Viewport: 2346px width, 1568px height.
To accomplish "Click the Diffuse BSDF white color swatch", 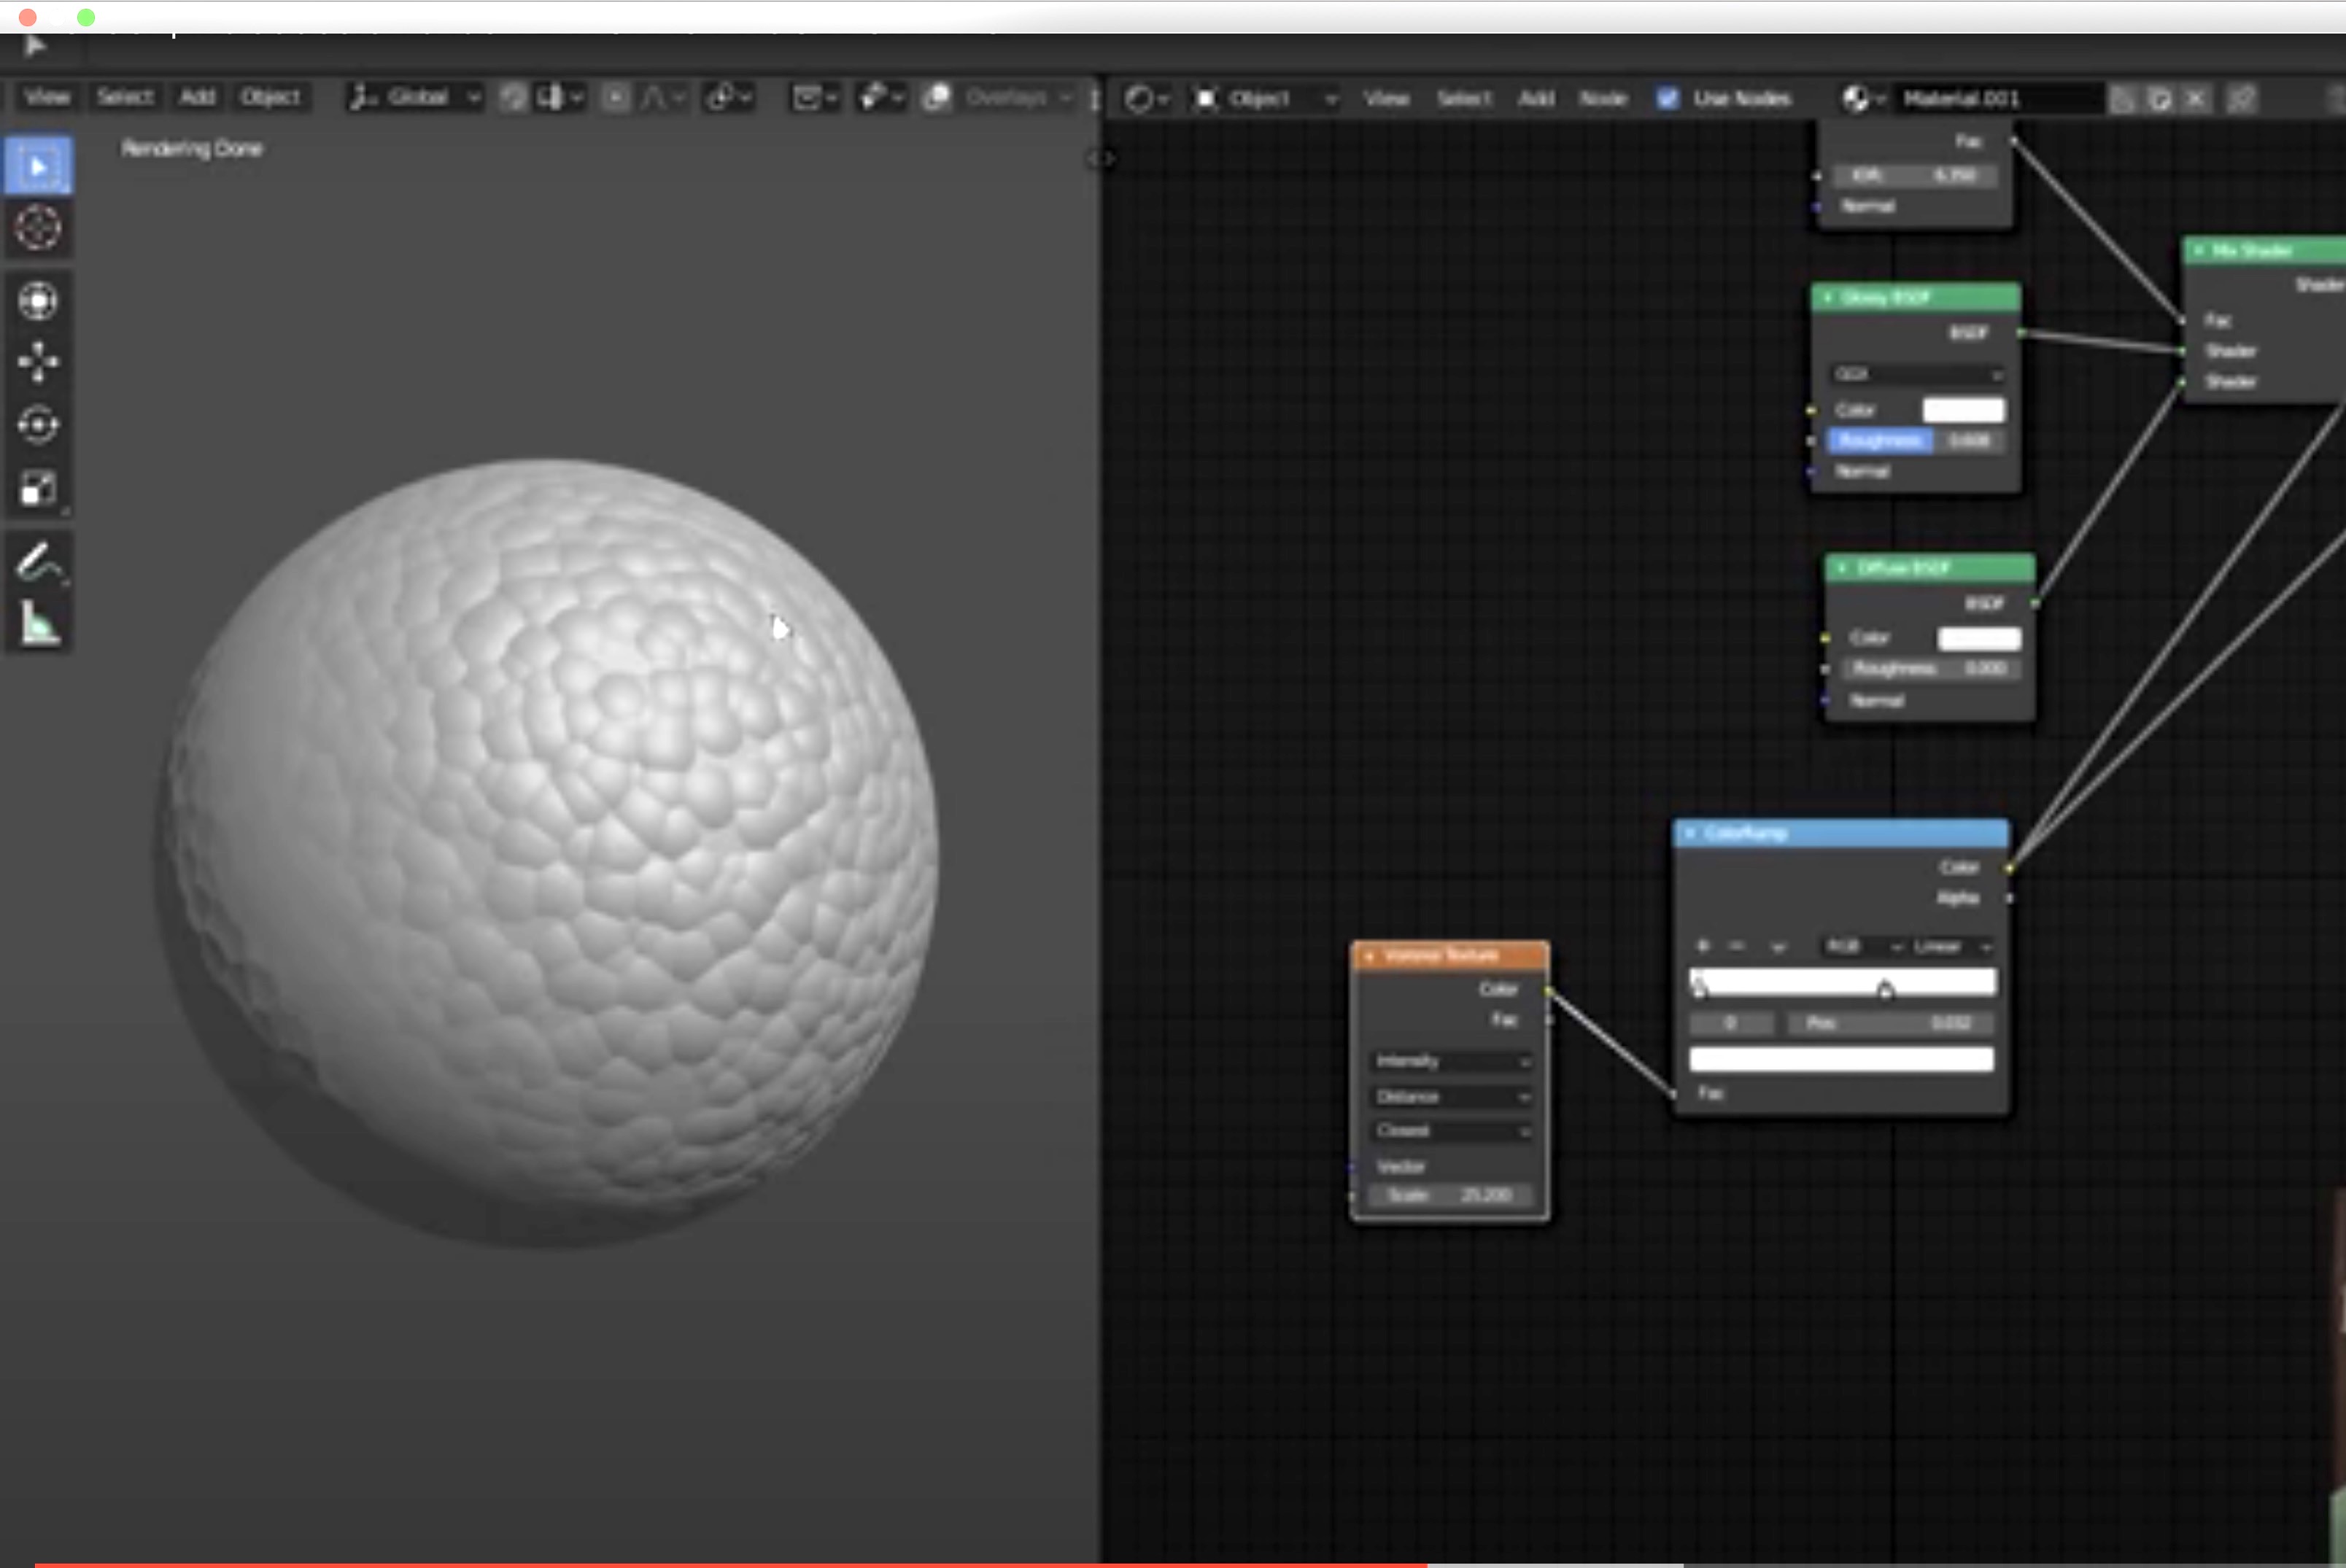I will point(1979,638).
